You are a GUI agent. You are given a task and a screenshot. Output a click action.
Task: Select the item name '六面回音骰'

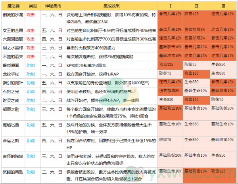click(13, 39)
